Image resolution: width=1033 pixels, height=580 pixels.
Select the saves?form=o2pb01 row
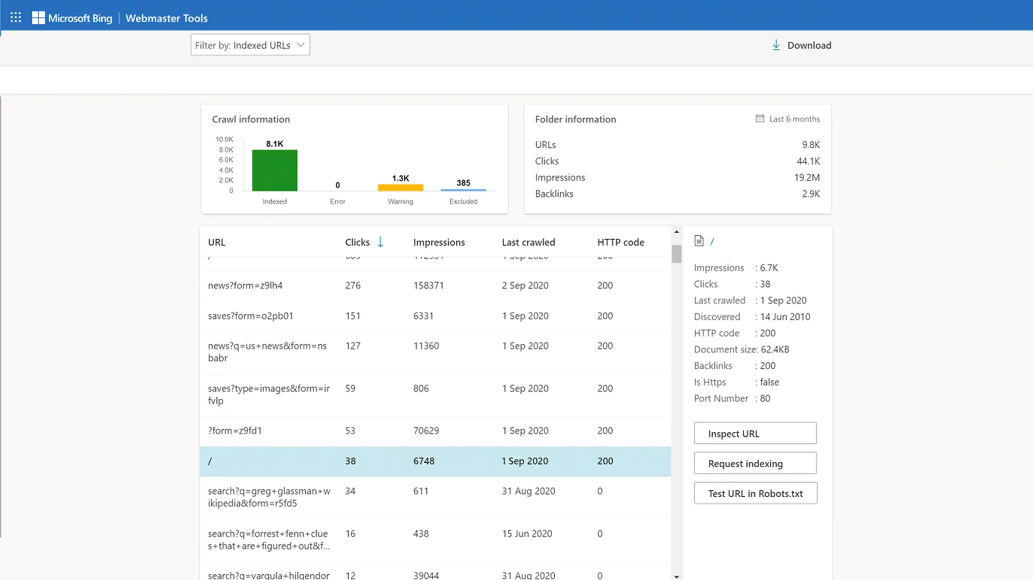point(435,316)
